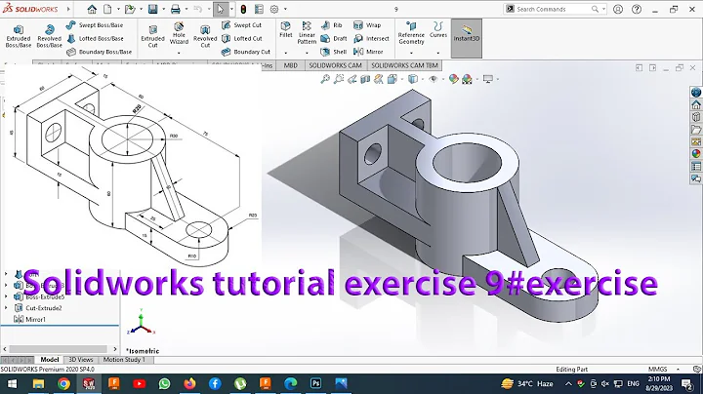Image resolution: width=703 pixels, height=394 pixels.
Task: Select the Intersect tool
Action: (x=371, y=38)
